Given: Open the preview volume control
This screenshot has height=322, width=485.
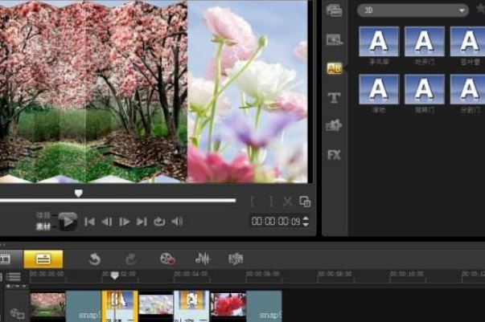Looking at the screenshot, I should [x=177, y=222].
